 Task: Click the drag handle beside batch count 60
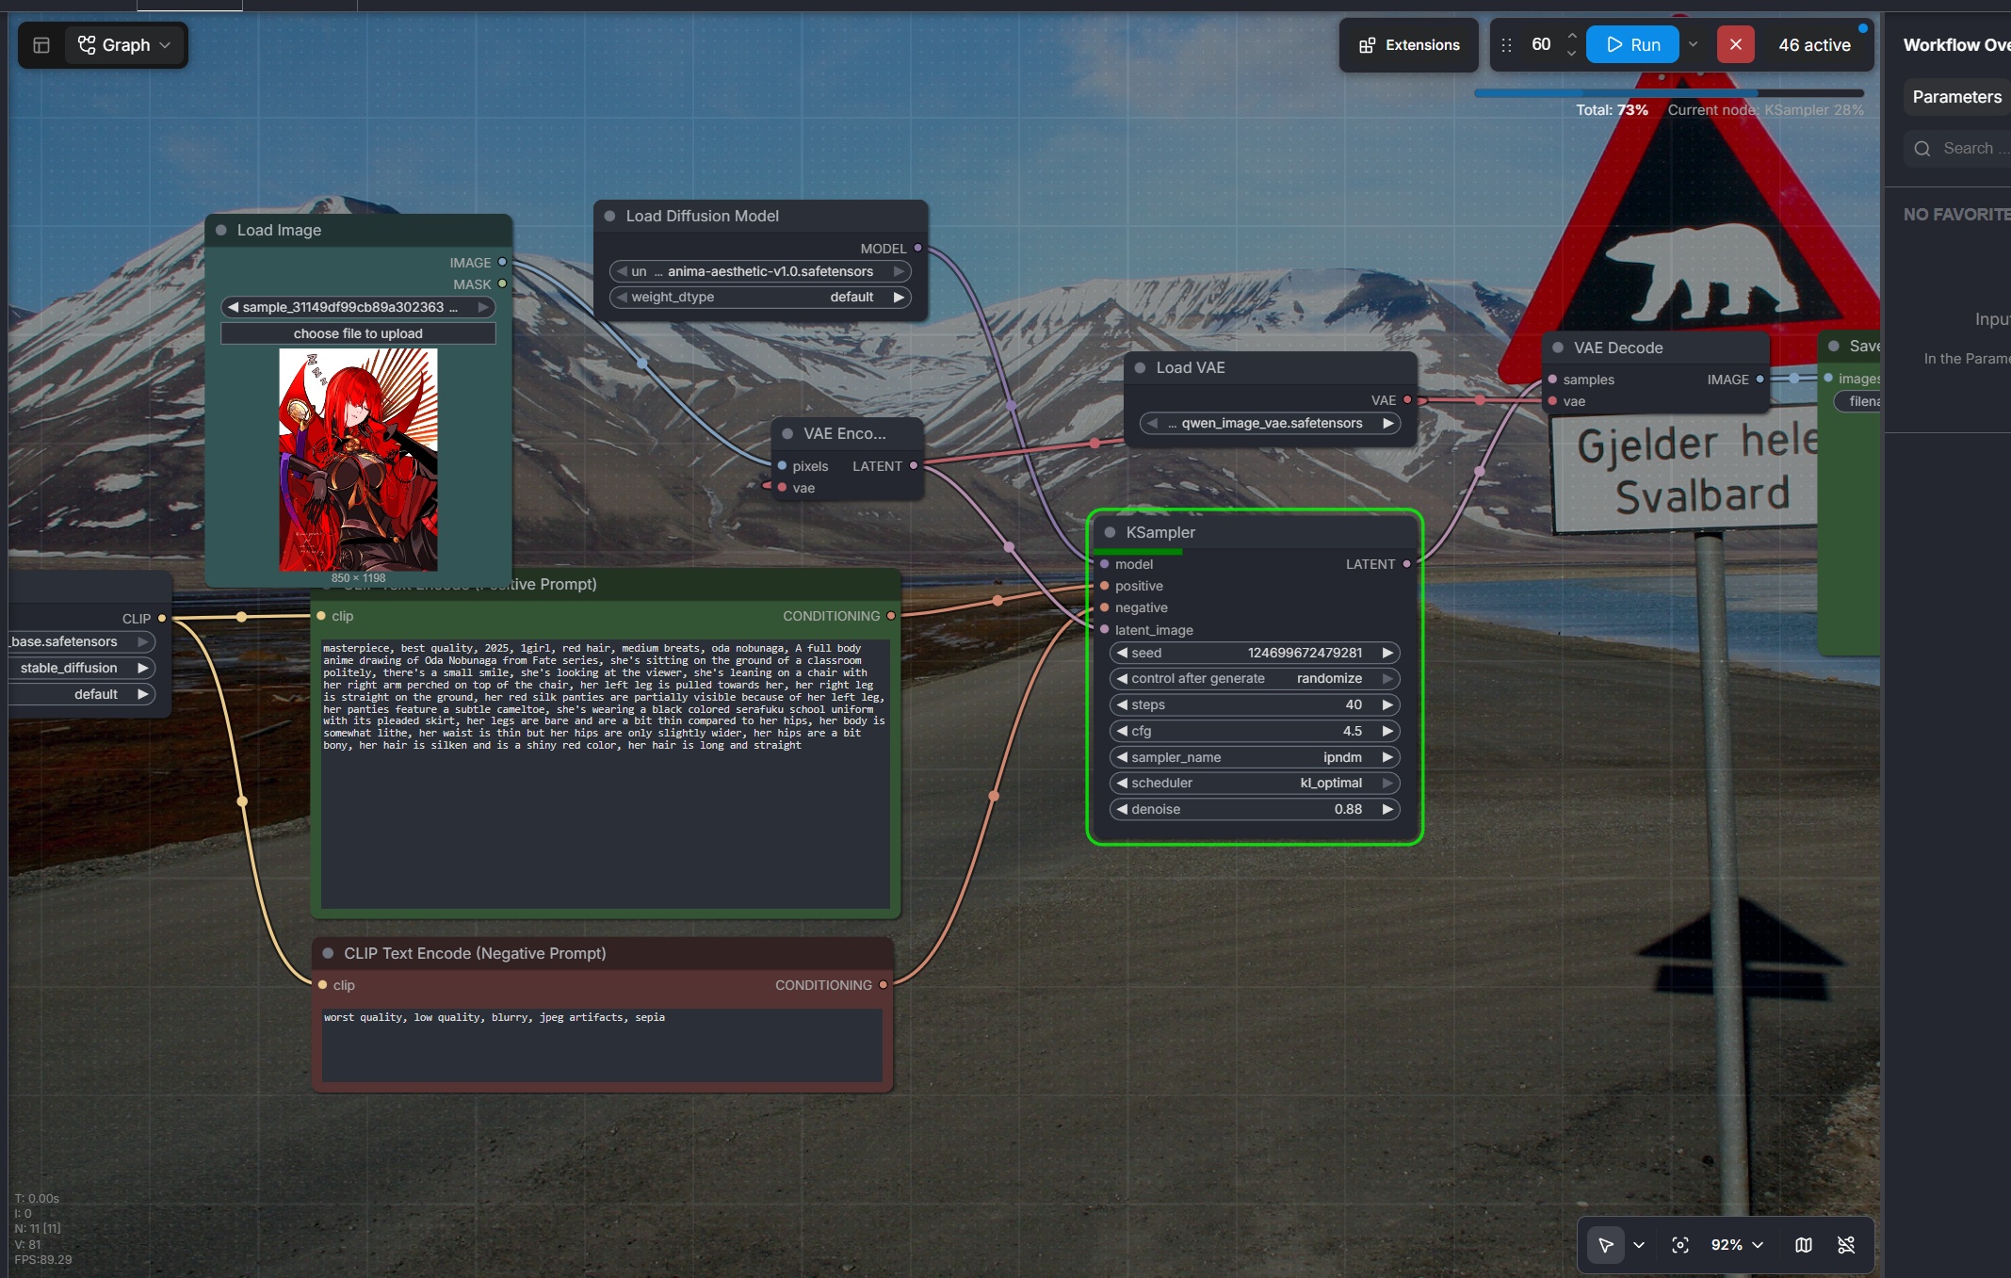click(1506, 45)
